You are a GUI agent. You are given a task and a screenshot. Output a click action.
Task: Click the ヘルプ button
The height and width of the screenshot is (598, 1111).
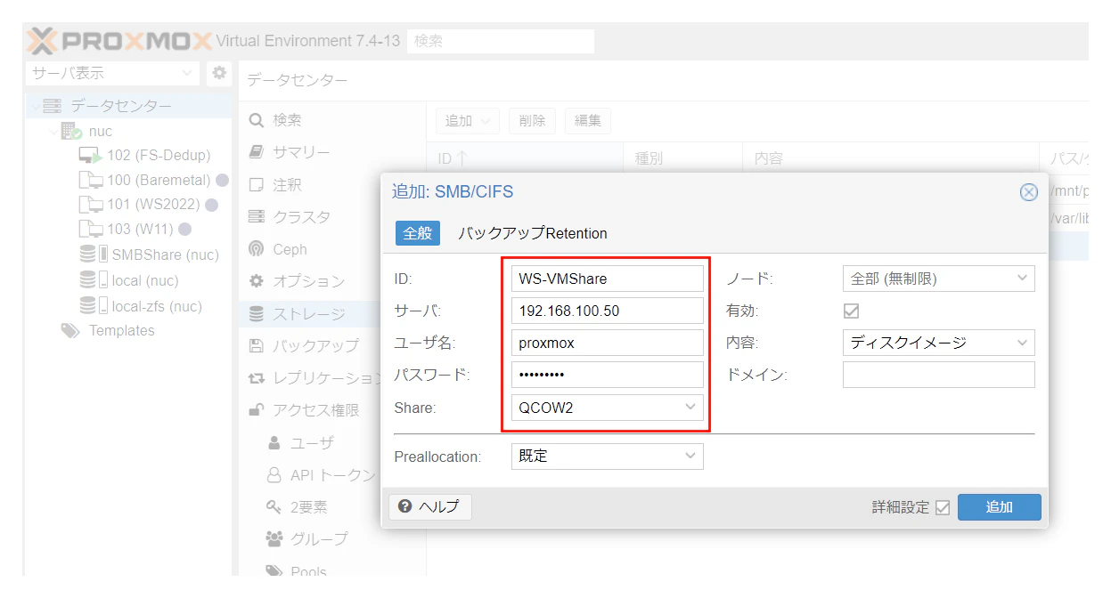coord(430,507)
